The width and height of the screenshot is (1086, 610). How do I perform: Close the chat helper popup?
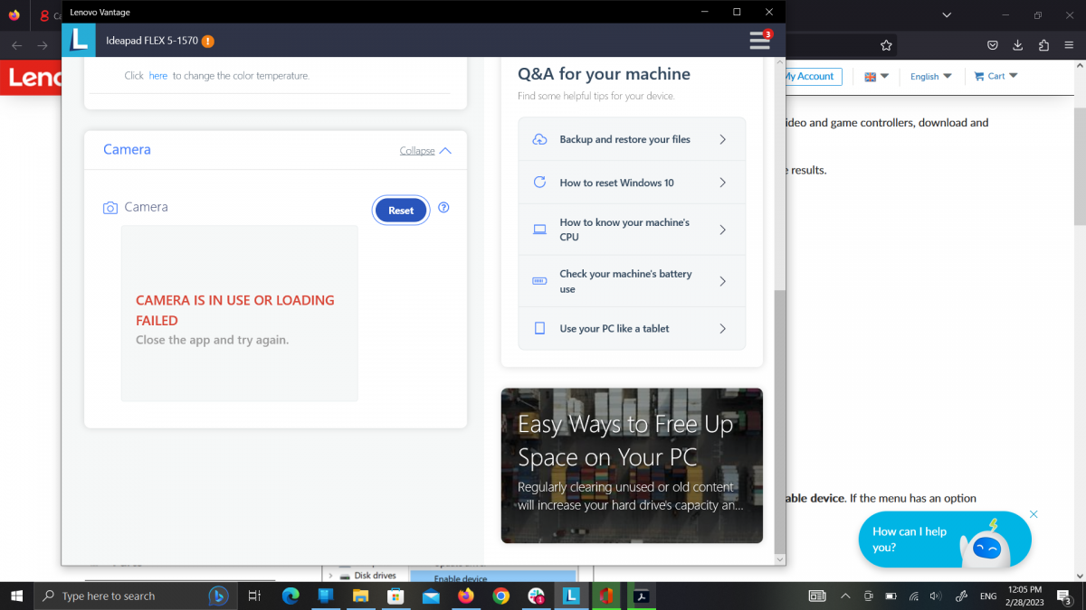1034,514
